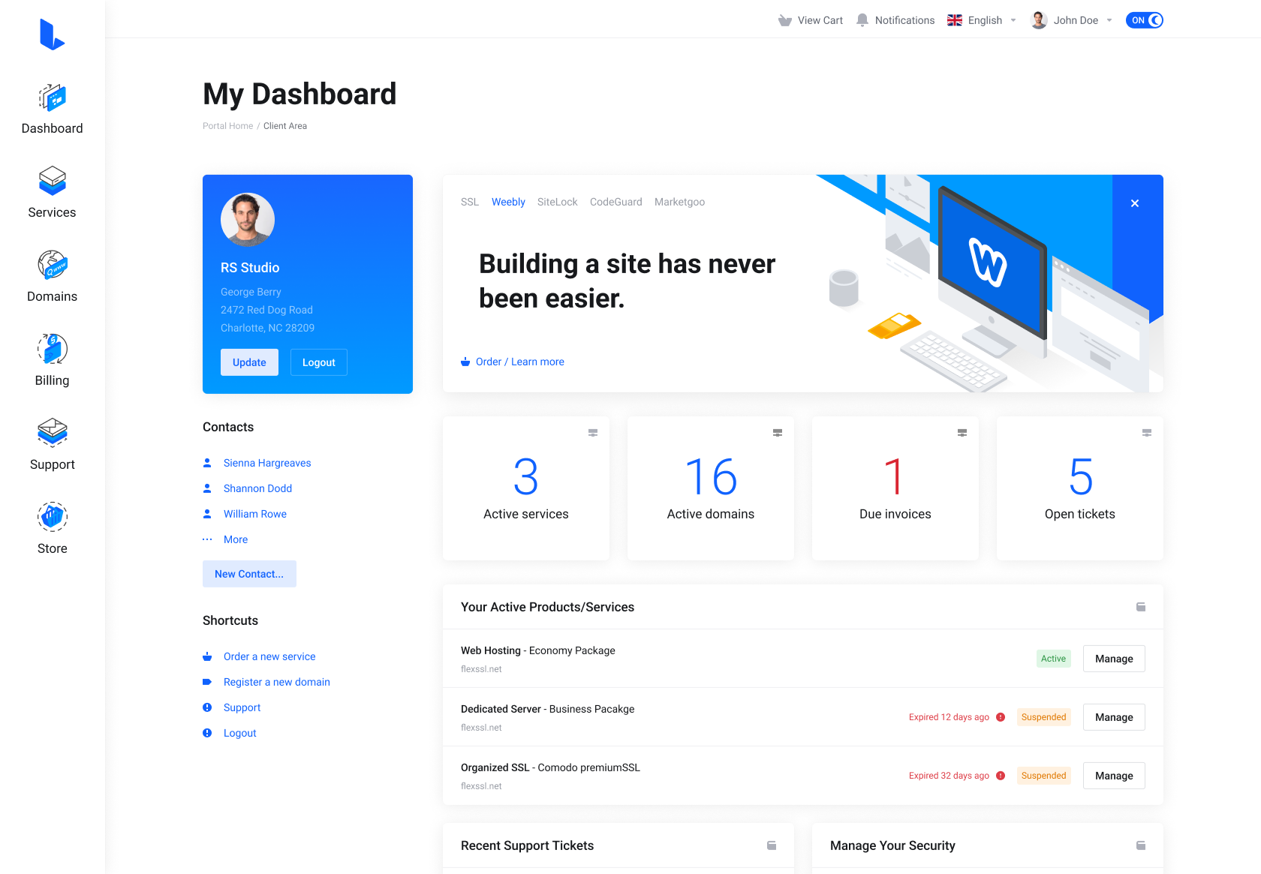Open the John Doe account dropdown

click(1075, 20)
